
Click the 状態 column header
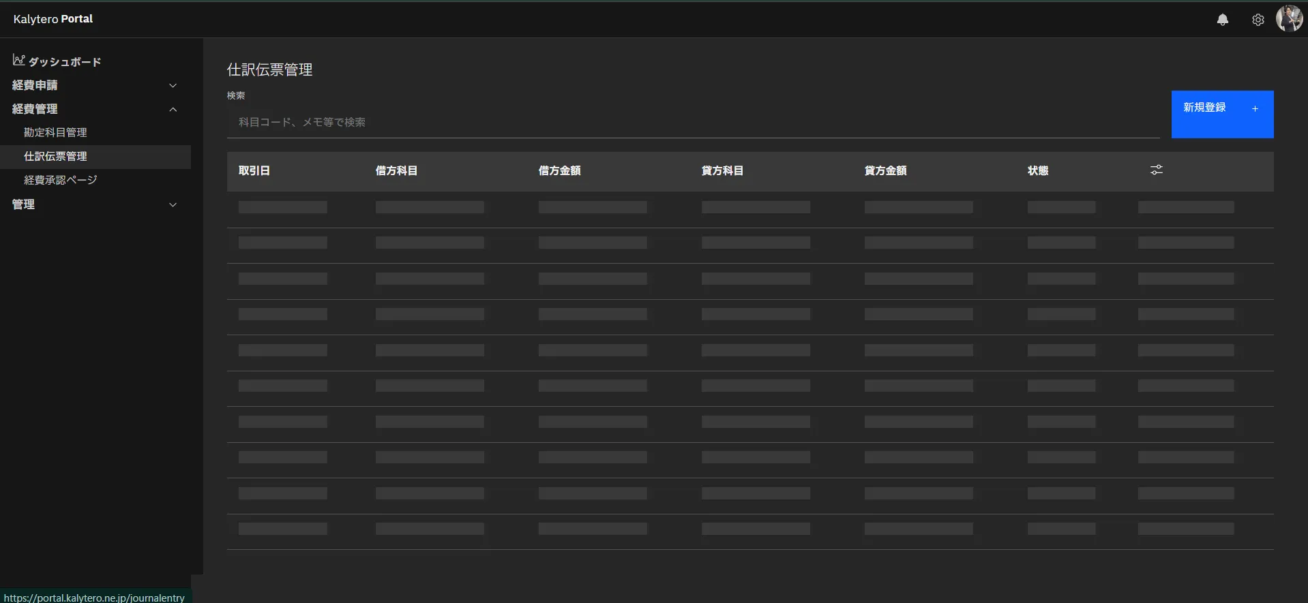point(1037,171)
